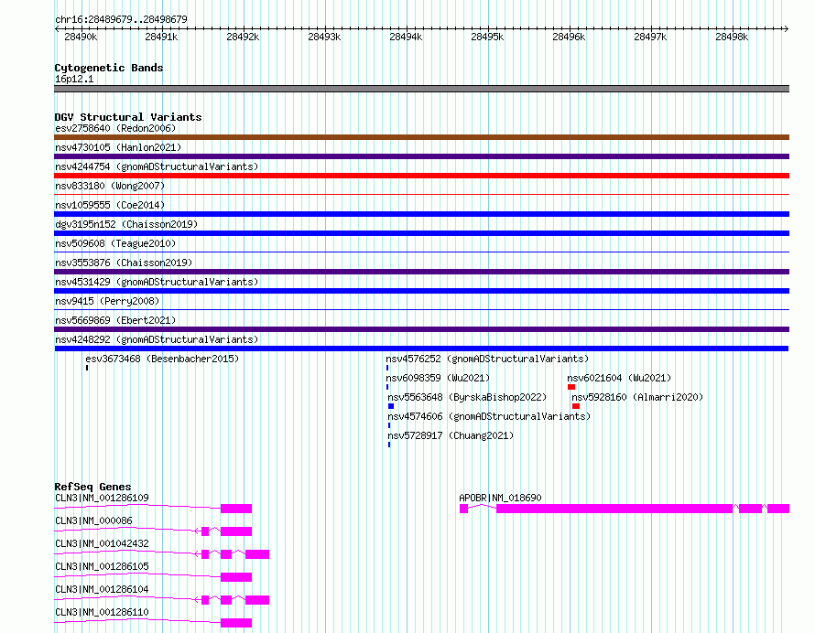The width and height of the screenshot is (815, 633).
Task: Click the gray 16p12.1 cytoband bar
Action: [x=421, y=89]
